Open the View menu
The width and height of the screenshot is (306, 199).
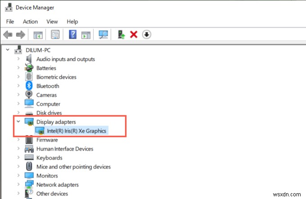click(x=52, y=22)
